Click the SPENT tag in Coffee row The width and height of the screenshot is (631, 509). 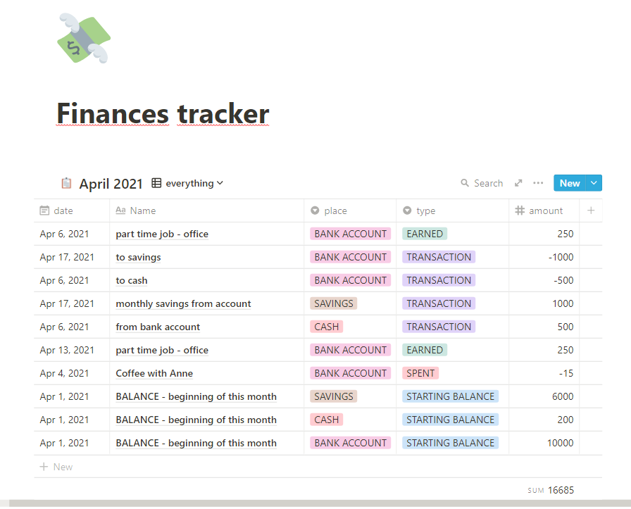pos(421,373)
